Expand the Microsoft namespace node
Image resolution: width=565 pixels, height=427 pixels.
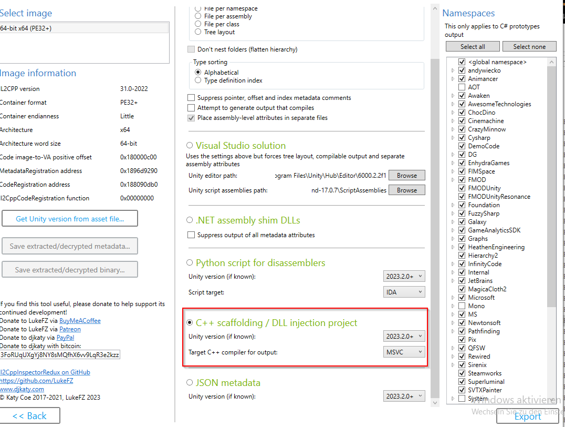[453, 298]
